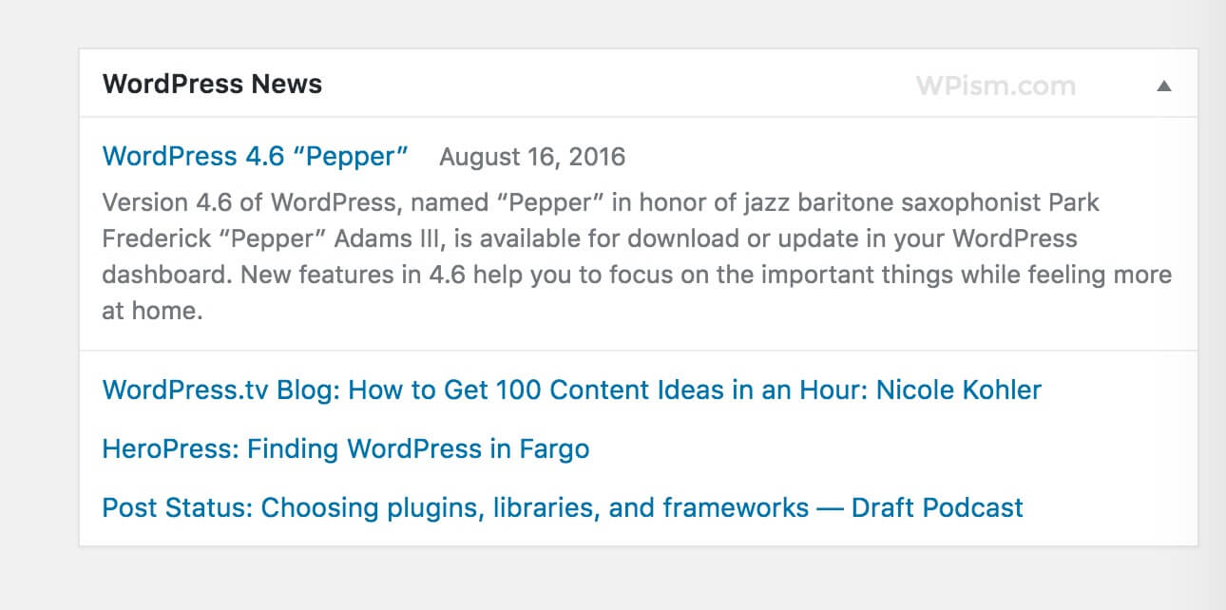
Task: Collapse the WordPress News widget with triangle
Action: (x=1163, y=86)
